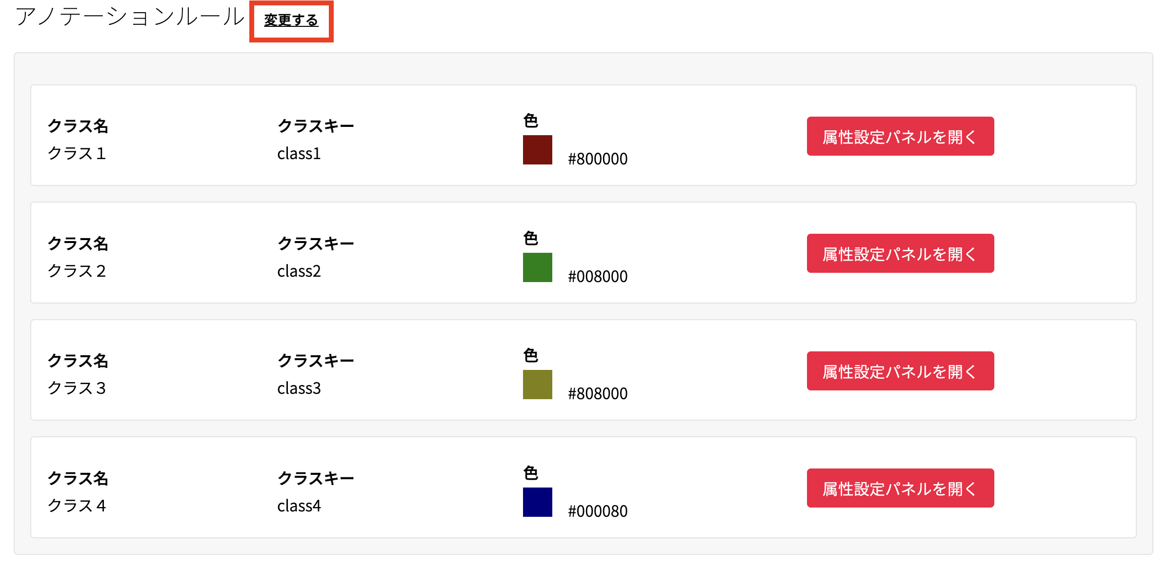Open attribute settings panel for クラス3
This screenshot has width=1168, height=570.
[900, 371]
